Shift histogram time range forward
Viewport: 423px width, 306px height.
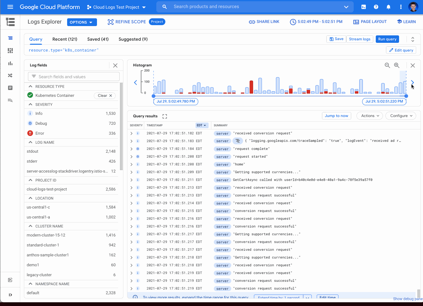pos(412,83)
